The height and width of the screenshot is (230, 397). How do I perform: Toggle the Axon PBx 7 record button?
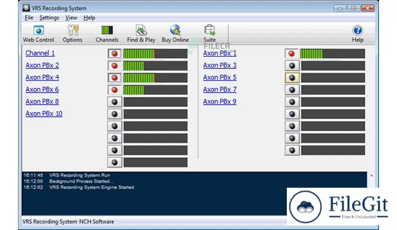coord(292,90)
